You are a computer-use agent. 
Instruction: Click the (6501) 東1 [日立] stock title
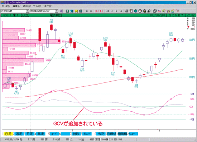[15, 15]
